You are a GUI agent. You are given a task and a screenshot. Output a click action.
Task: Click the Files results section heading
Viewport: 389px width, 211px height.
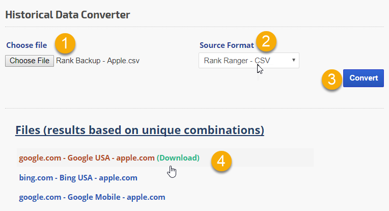140,130
